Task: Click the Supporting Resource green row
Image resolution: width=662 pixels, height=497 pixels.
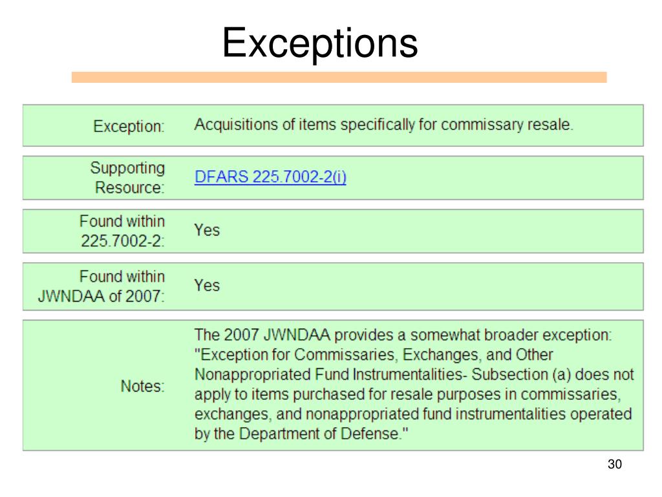Action: (333, 178)
